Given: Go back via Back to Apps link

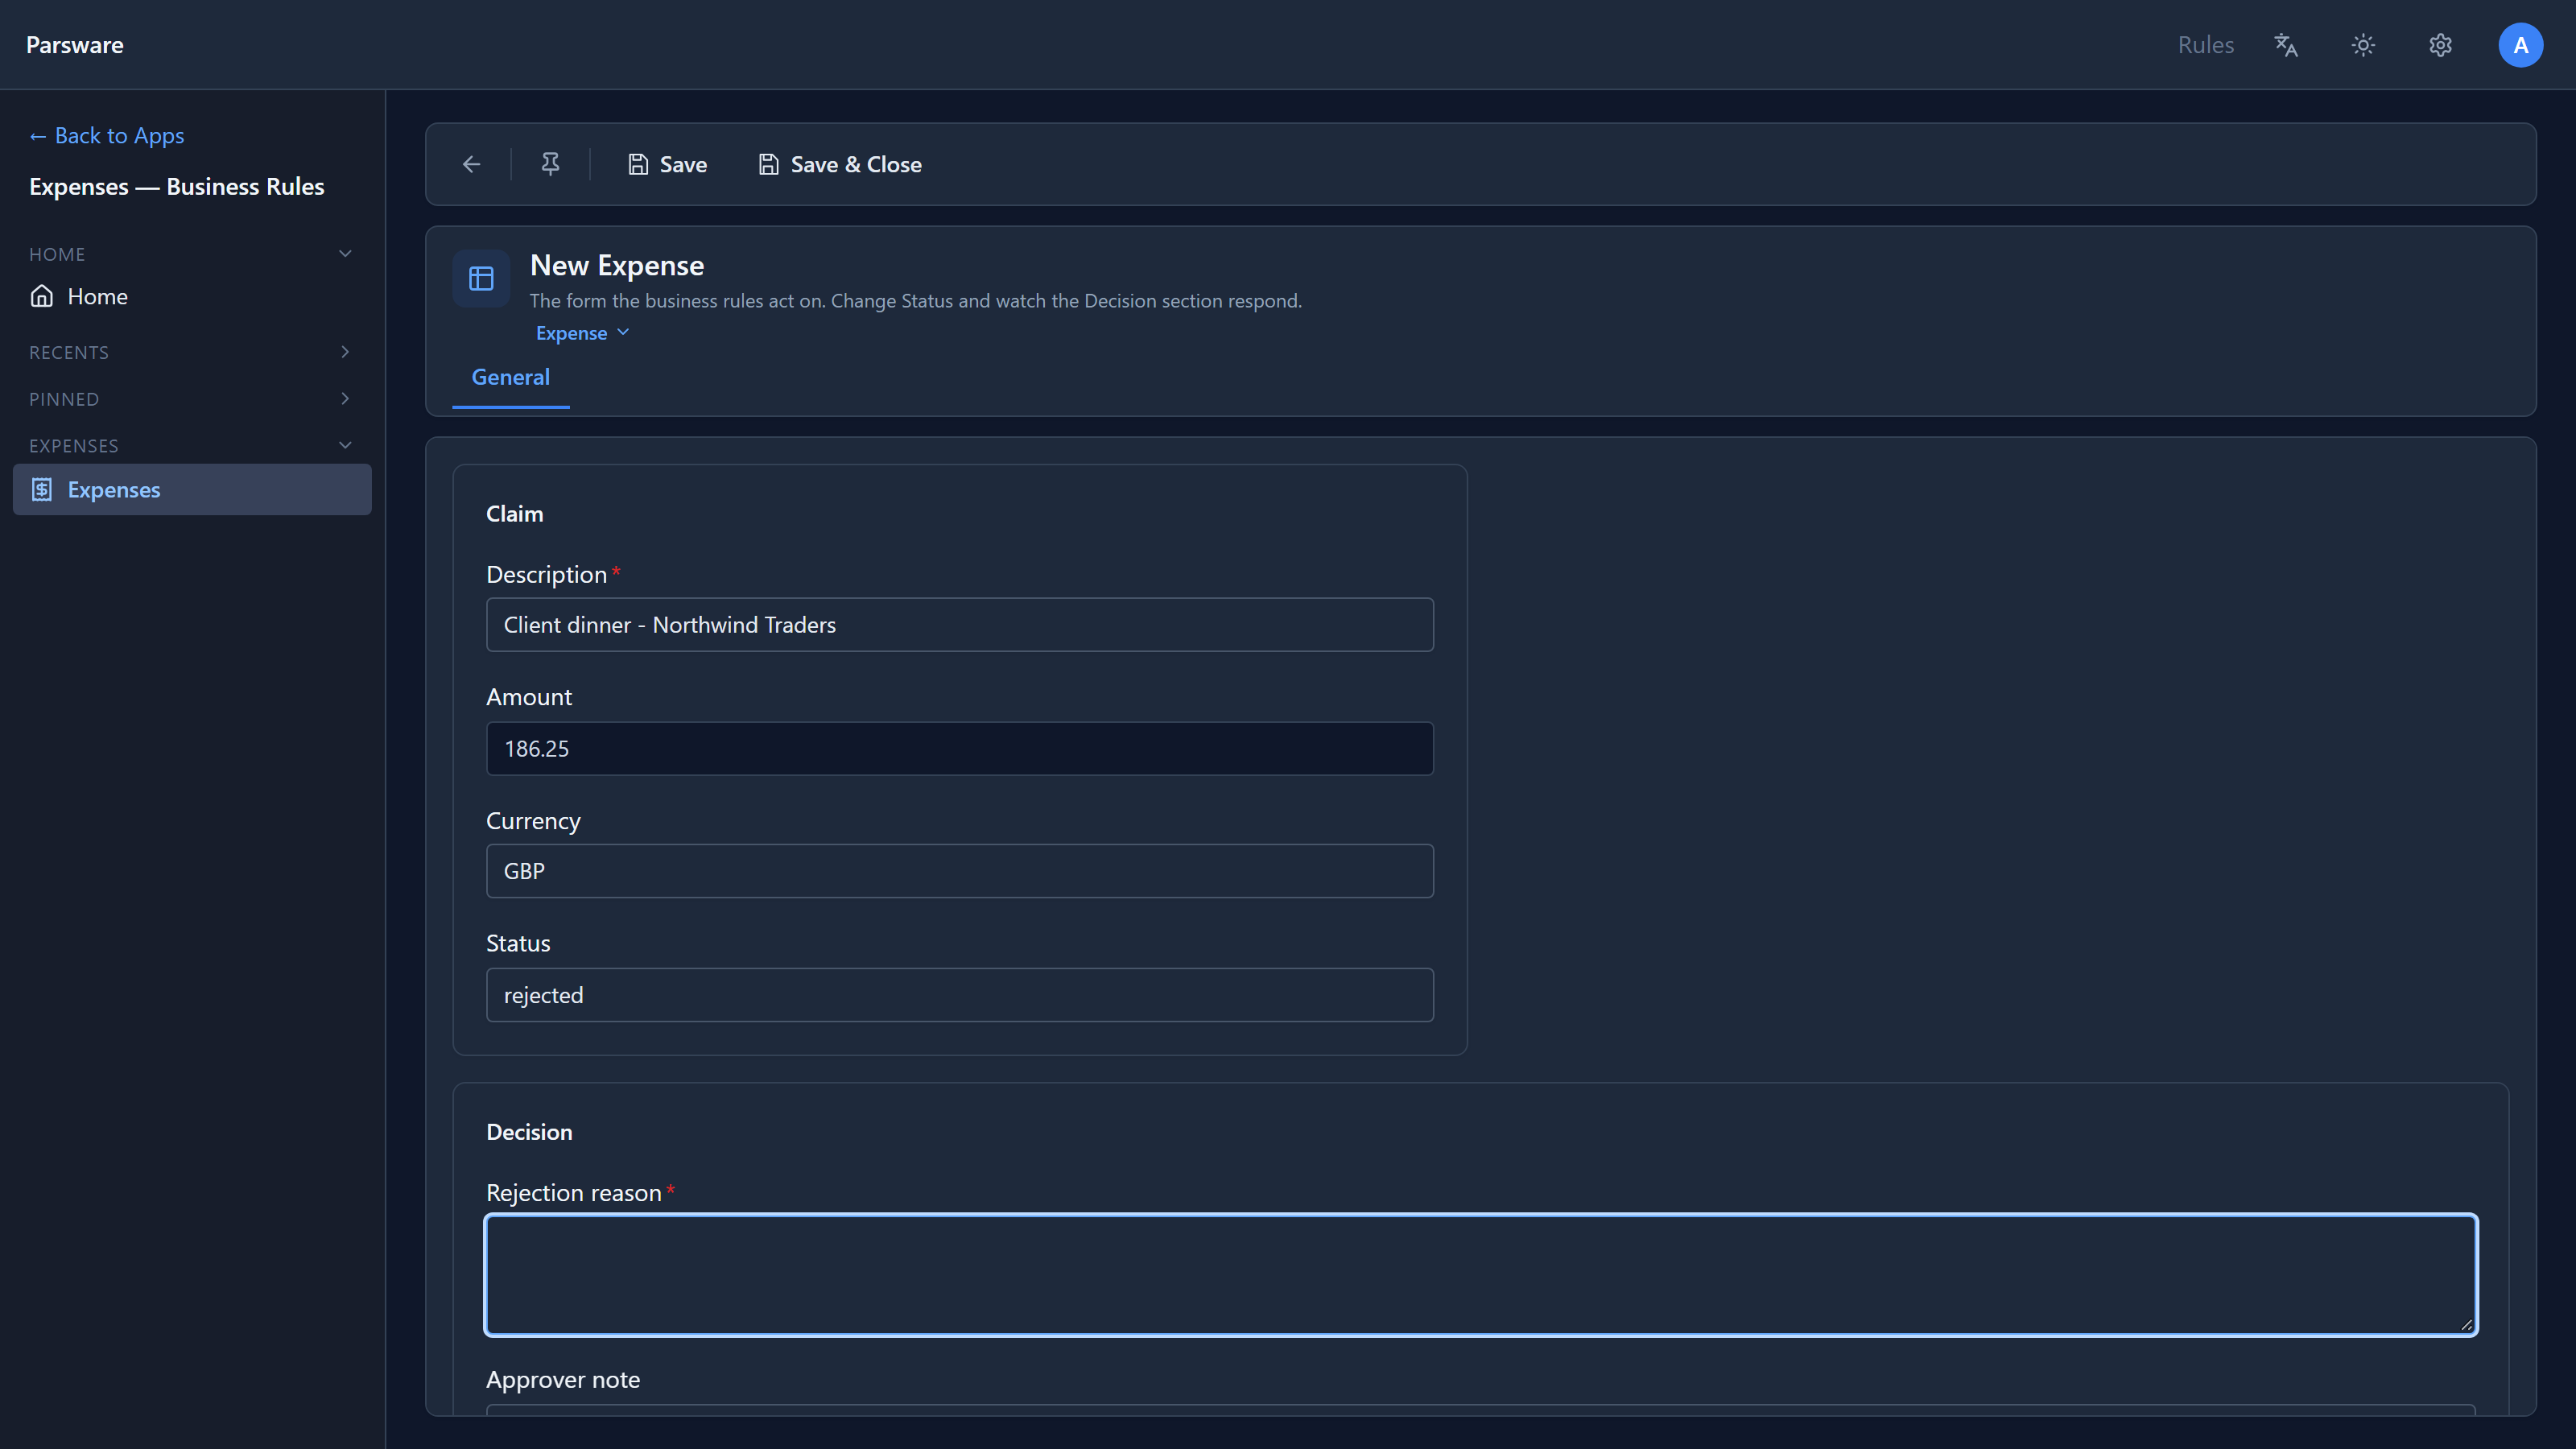Looking at the screenshot, I should click(x=107, y=135).
